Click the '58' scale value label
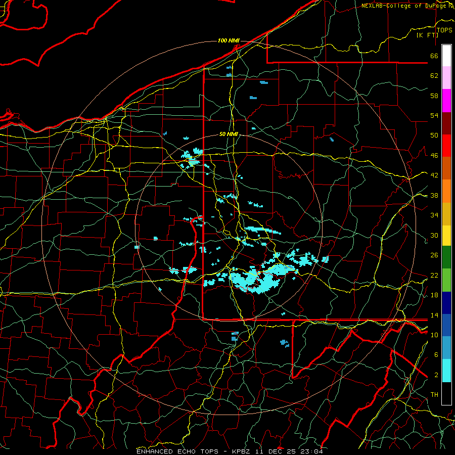Viewport: 455px width, 455px height. pos(434,96)
